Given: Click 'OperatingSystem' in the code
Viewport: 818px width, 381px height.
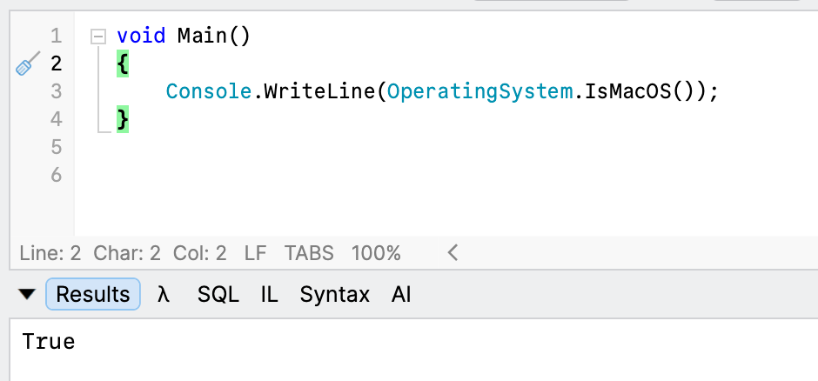Looking at the screenshot, I should coord(480,91).
